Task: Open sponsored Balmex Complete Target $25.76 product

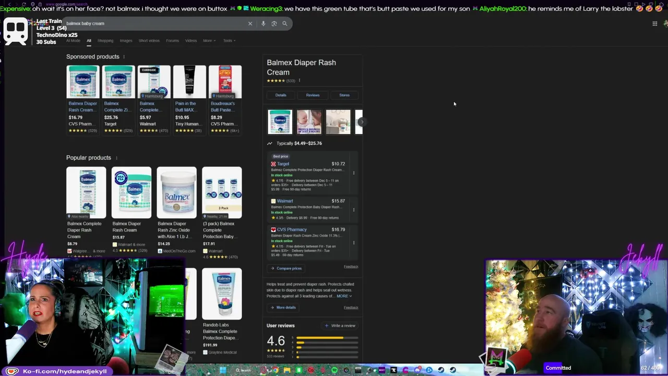Action: (x=118, y=99)
